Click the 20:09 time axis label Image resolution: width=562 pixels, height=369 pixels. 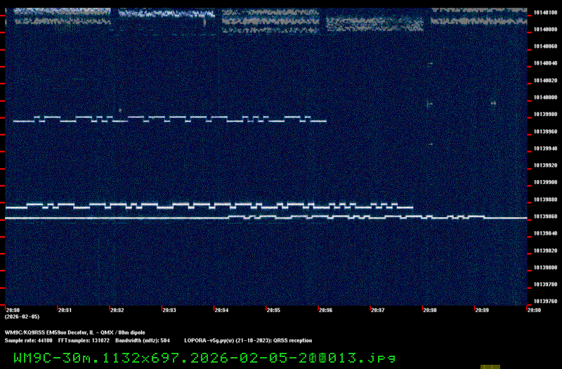pyautogui.click(x=481, y=309)
